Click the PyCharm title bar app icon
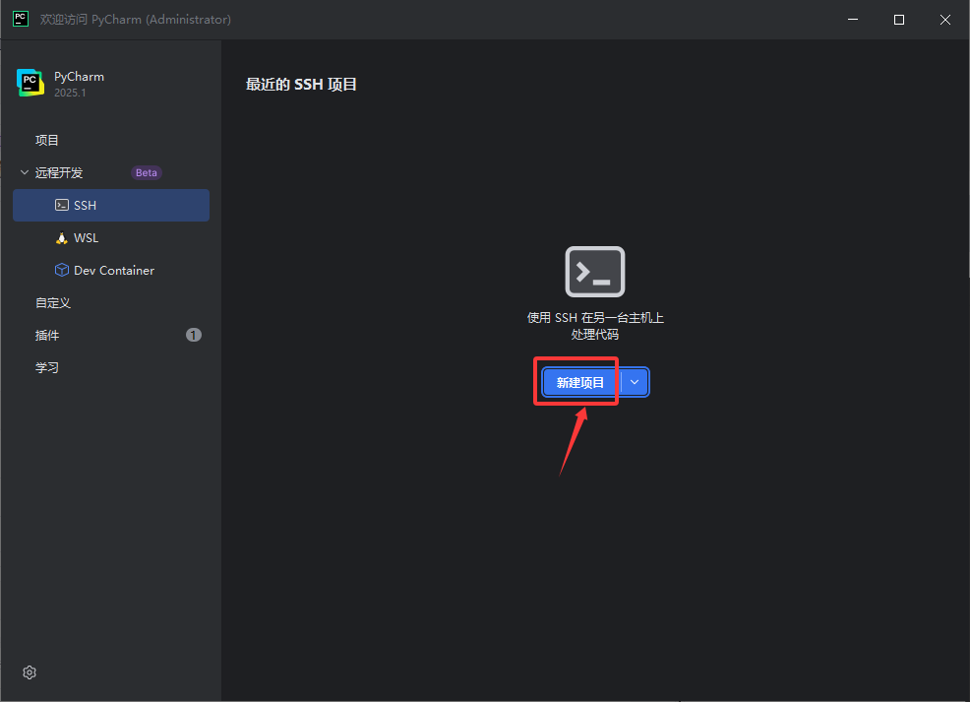 click(21, 19)
